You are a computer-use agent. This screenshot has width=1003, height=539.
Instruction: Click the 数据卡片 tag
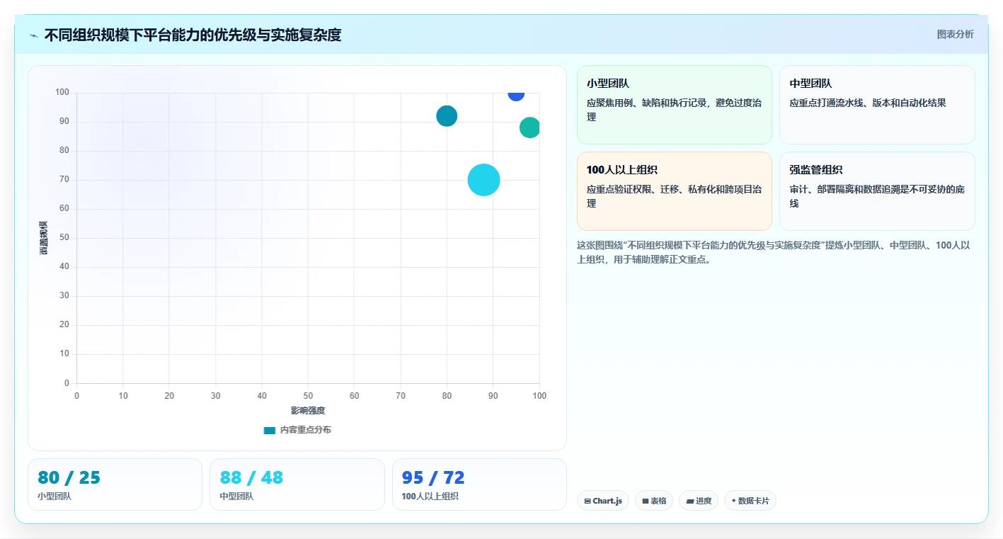(x=750, y=501)
